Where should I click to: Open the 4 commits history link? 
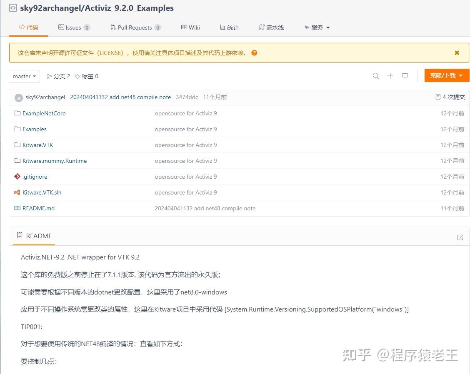click(x=450, y=97)
